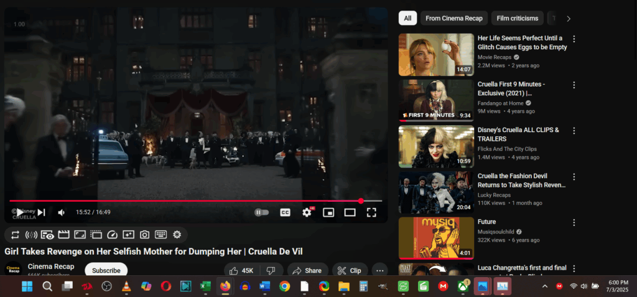Switch to Word in the taskbar

point(264,286)
